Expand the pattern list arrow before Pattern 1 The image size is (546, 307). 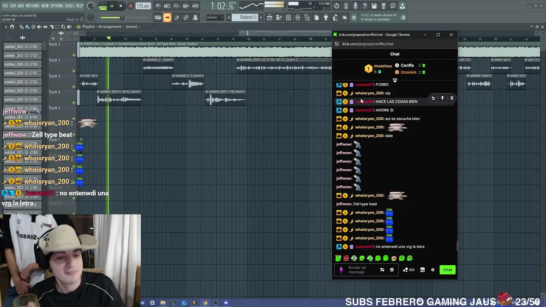tap(229, 17)
